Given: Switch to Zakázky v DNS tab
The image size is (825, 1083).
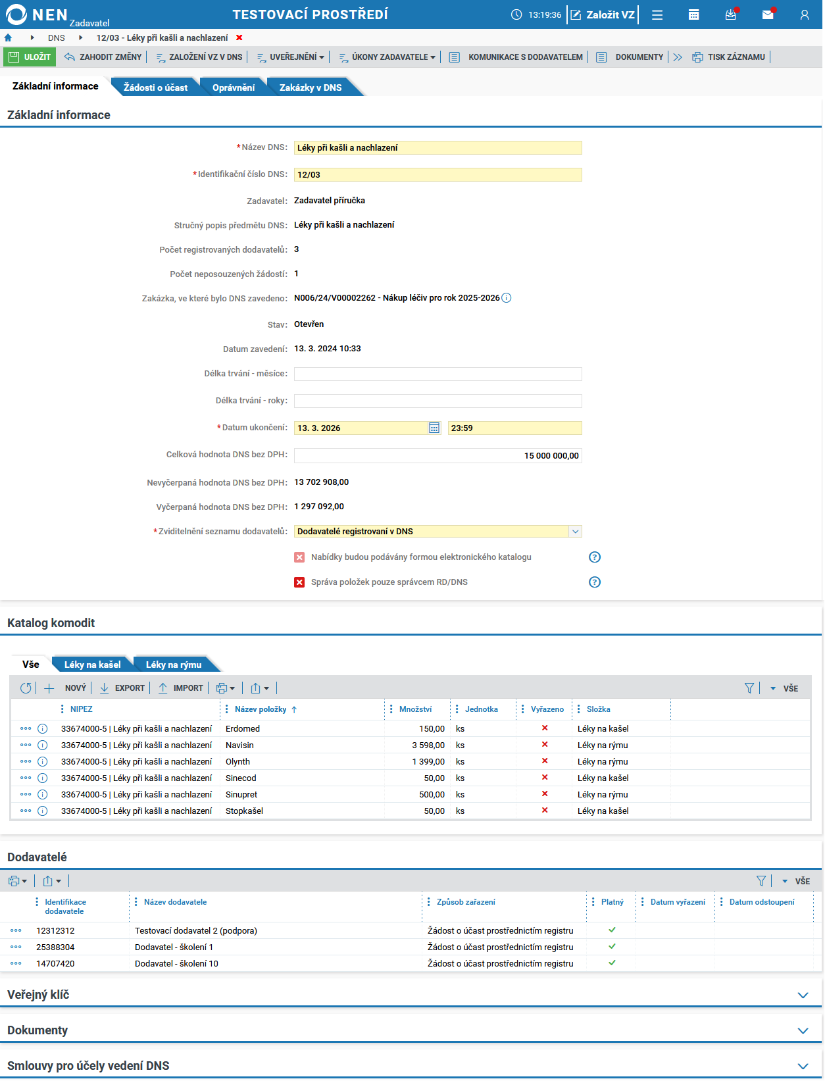Looking at the screenshot, I should (311, 88).
